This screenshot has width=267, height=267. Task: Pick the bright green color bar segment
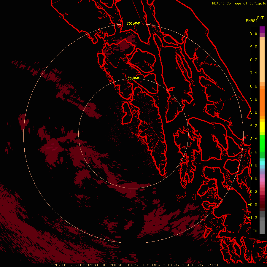pos(262,143)
